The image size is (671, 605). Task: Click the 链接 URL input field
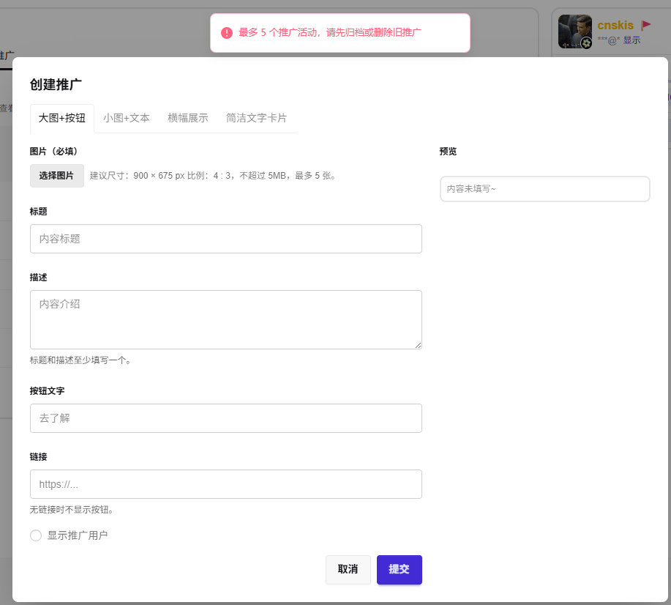pyautogui.click(x=226, y=484)
